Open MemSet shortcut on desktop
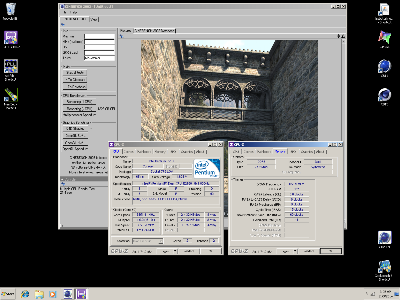Screen dimensions: 400x300 pyautogui.click(x=11, y=99)
